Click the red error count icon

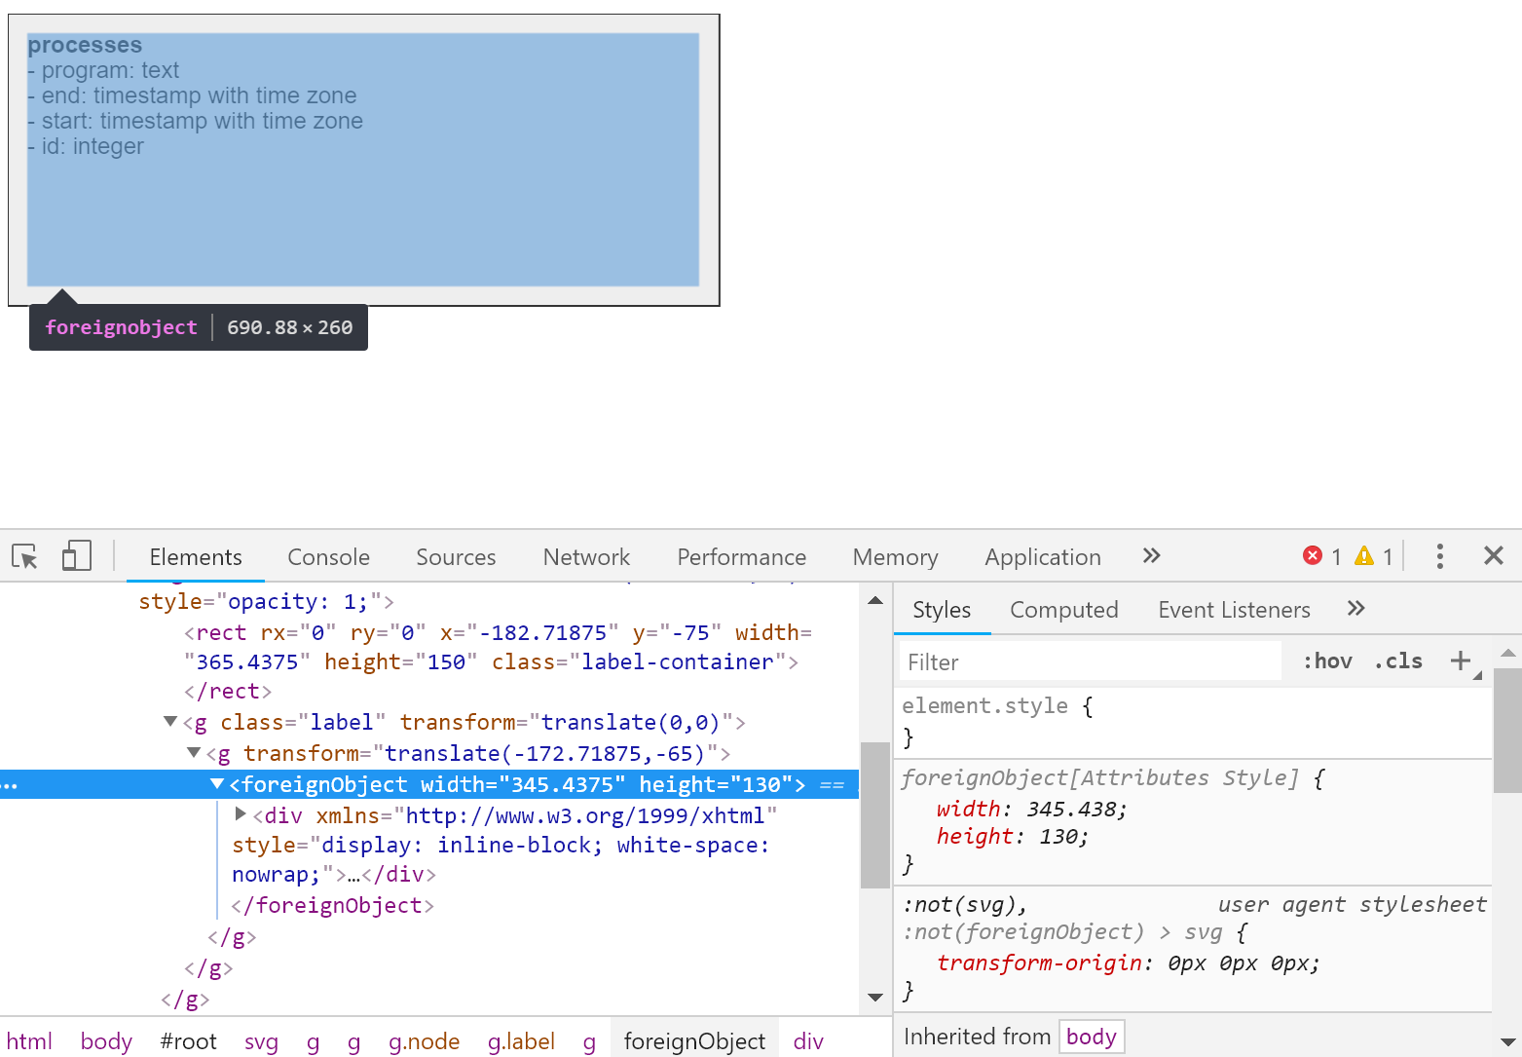(x=1313, y=556)
